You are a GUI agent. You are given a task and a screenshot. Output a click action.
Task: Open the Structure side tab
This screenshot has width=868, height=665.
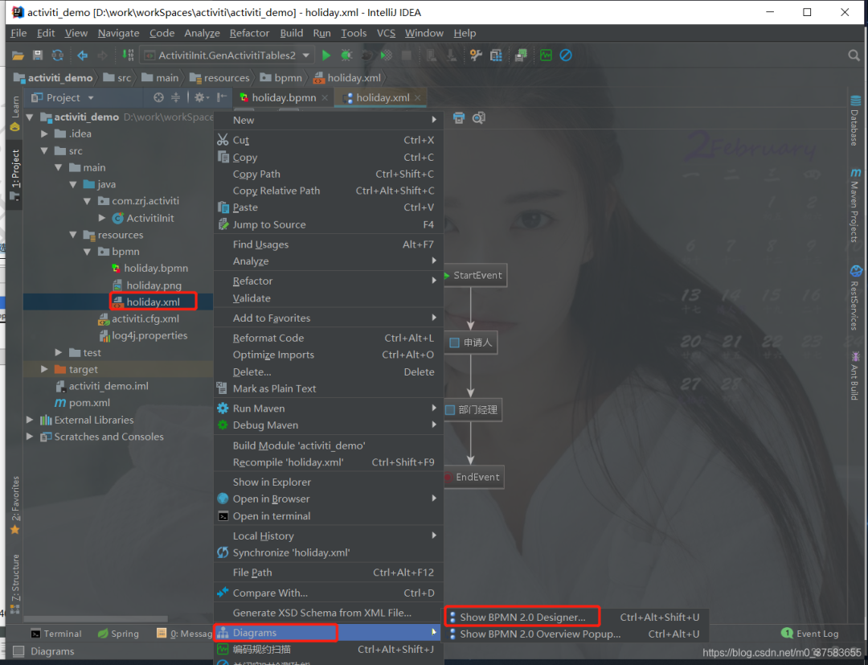tap(15, 584)
